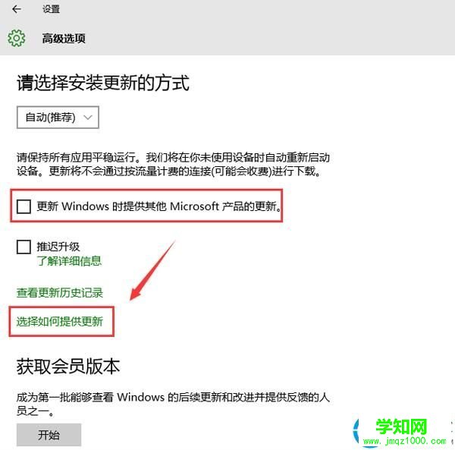Check the 更新 Windows 时提供其他 Microsoft 产品的更新 box
The height and width of the screenshot is (450, 455).
24,206
